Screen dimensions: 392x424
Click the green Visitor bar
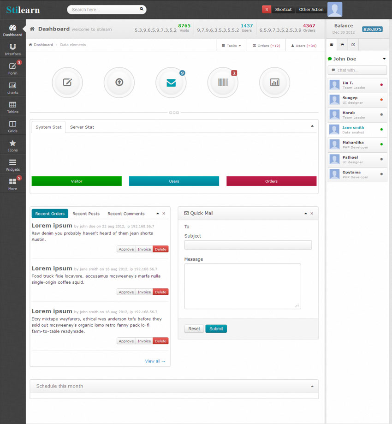click(77, 181)
